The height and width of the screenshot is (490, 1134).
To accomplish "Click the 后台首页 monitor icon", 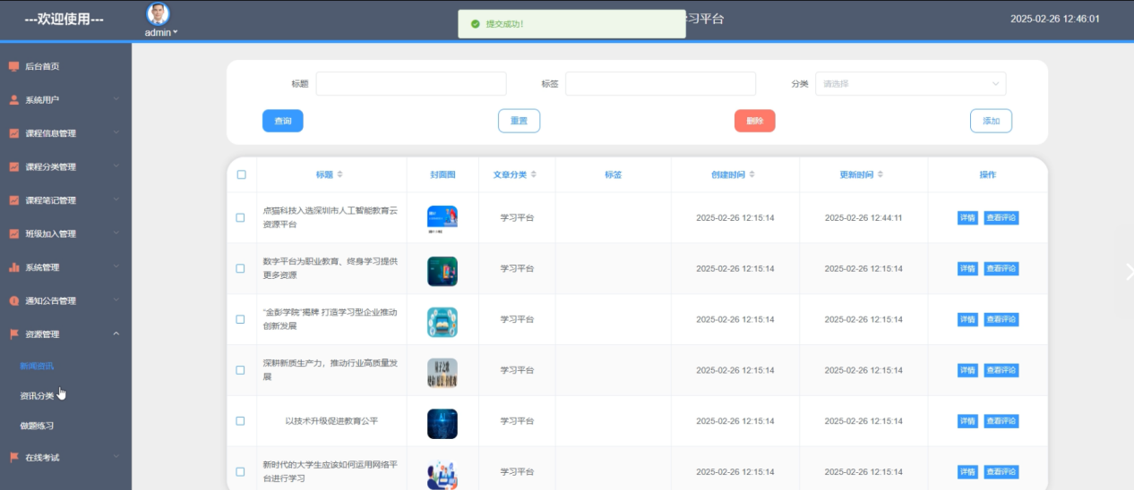I will 13,66.
